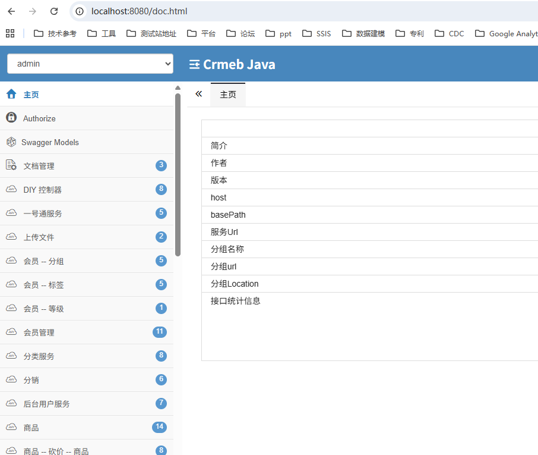Expand the 会员管理 API group
The height and width of the screenshot is (455, 538).
tap(39, 332)
